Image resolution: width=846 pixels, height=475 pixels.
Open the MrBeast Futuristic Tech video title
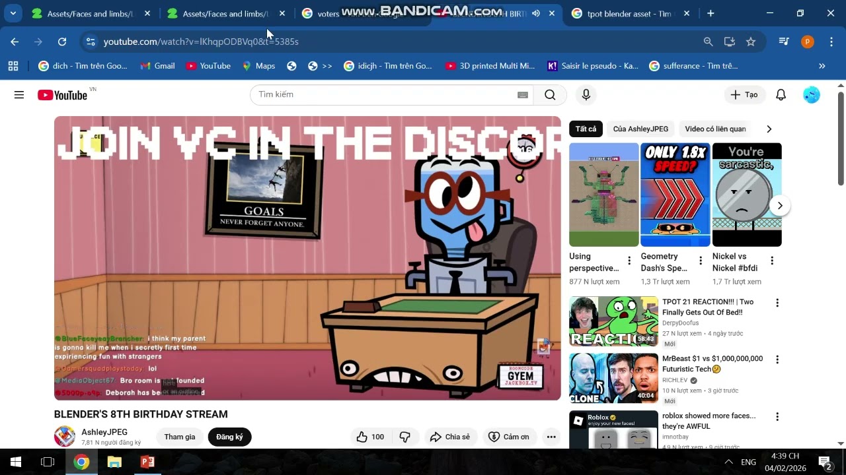pos(712,364)
